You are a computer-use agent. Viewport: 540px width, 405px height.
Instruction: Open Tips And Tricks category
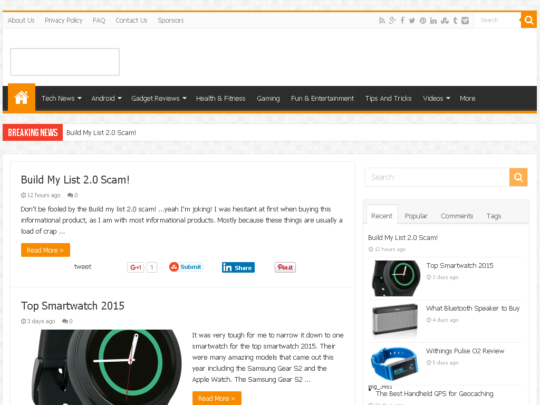[389, 99]
